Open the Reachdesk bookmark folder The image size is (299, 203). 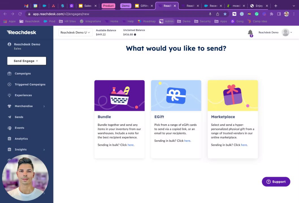(30, 21)
